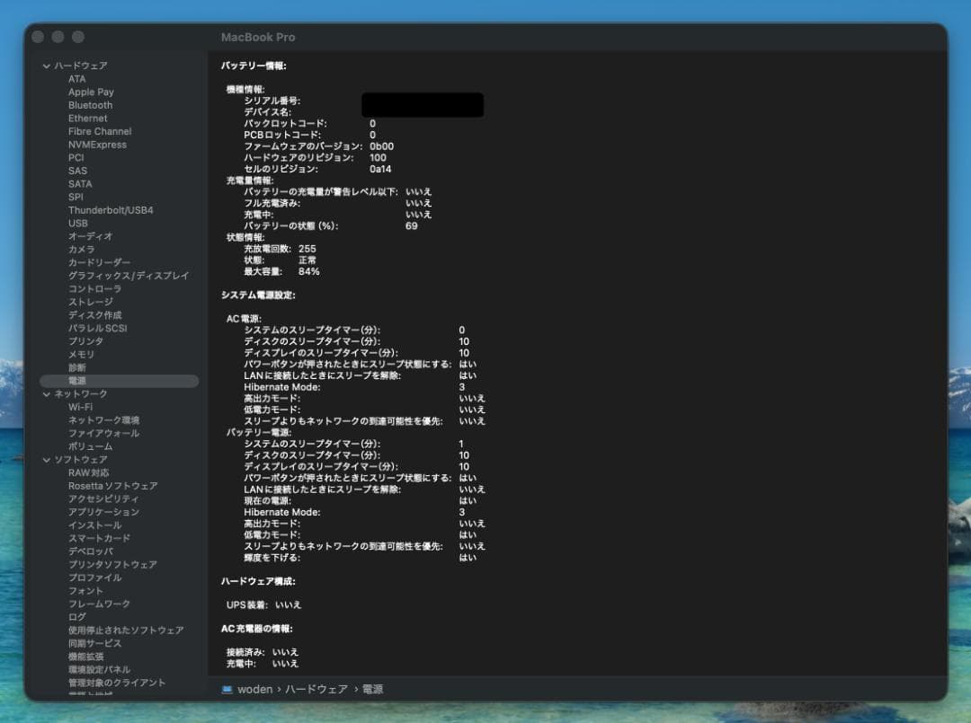The height and width of the screenshot is (723, 971).
Task: Select SAS in the sidebar
Action: pyautogui.click(x=77, y=171)
